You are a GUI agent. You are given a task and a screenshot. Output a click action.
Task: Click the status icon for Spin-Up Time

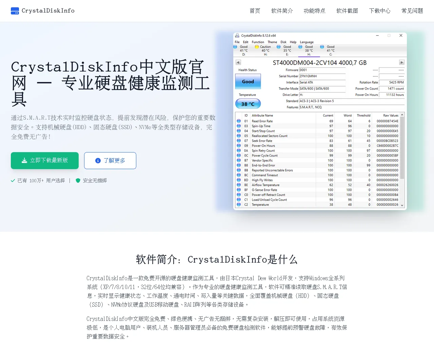[239, 126]
